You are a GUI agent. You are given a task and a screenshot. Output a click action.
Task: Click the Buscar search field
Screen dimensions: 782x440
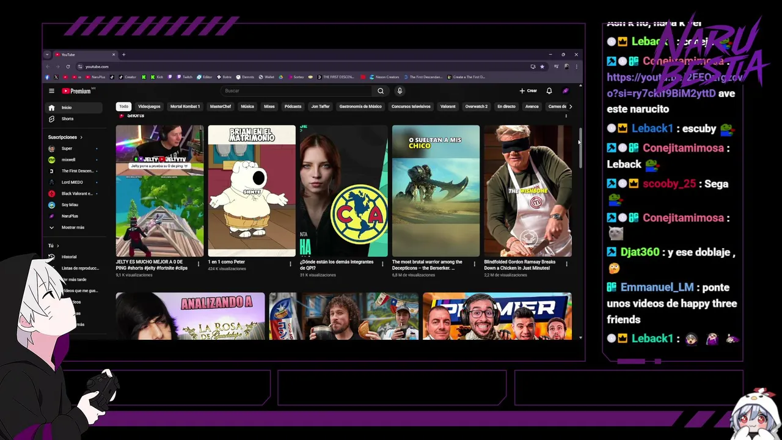click(x=296, y=91)
